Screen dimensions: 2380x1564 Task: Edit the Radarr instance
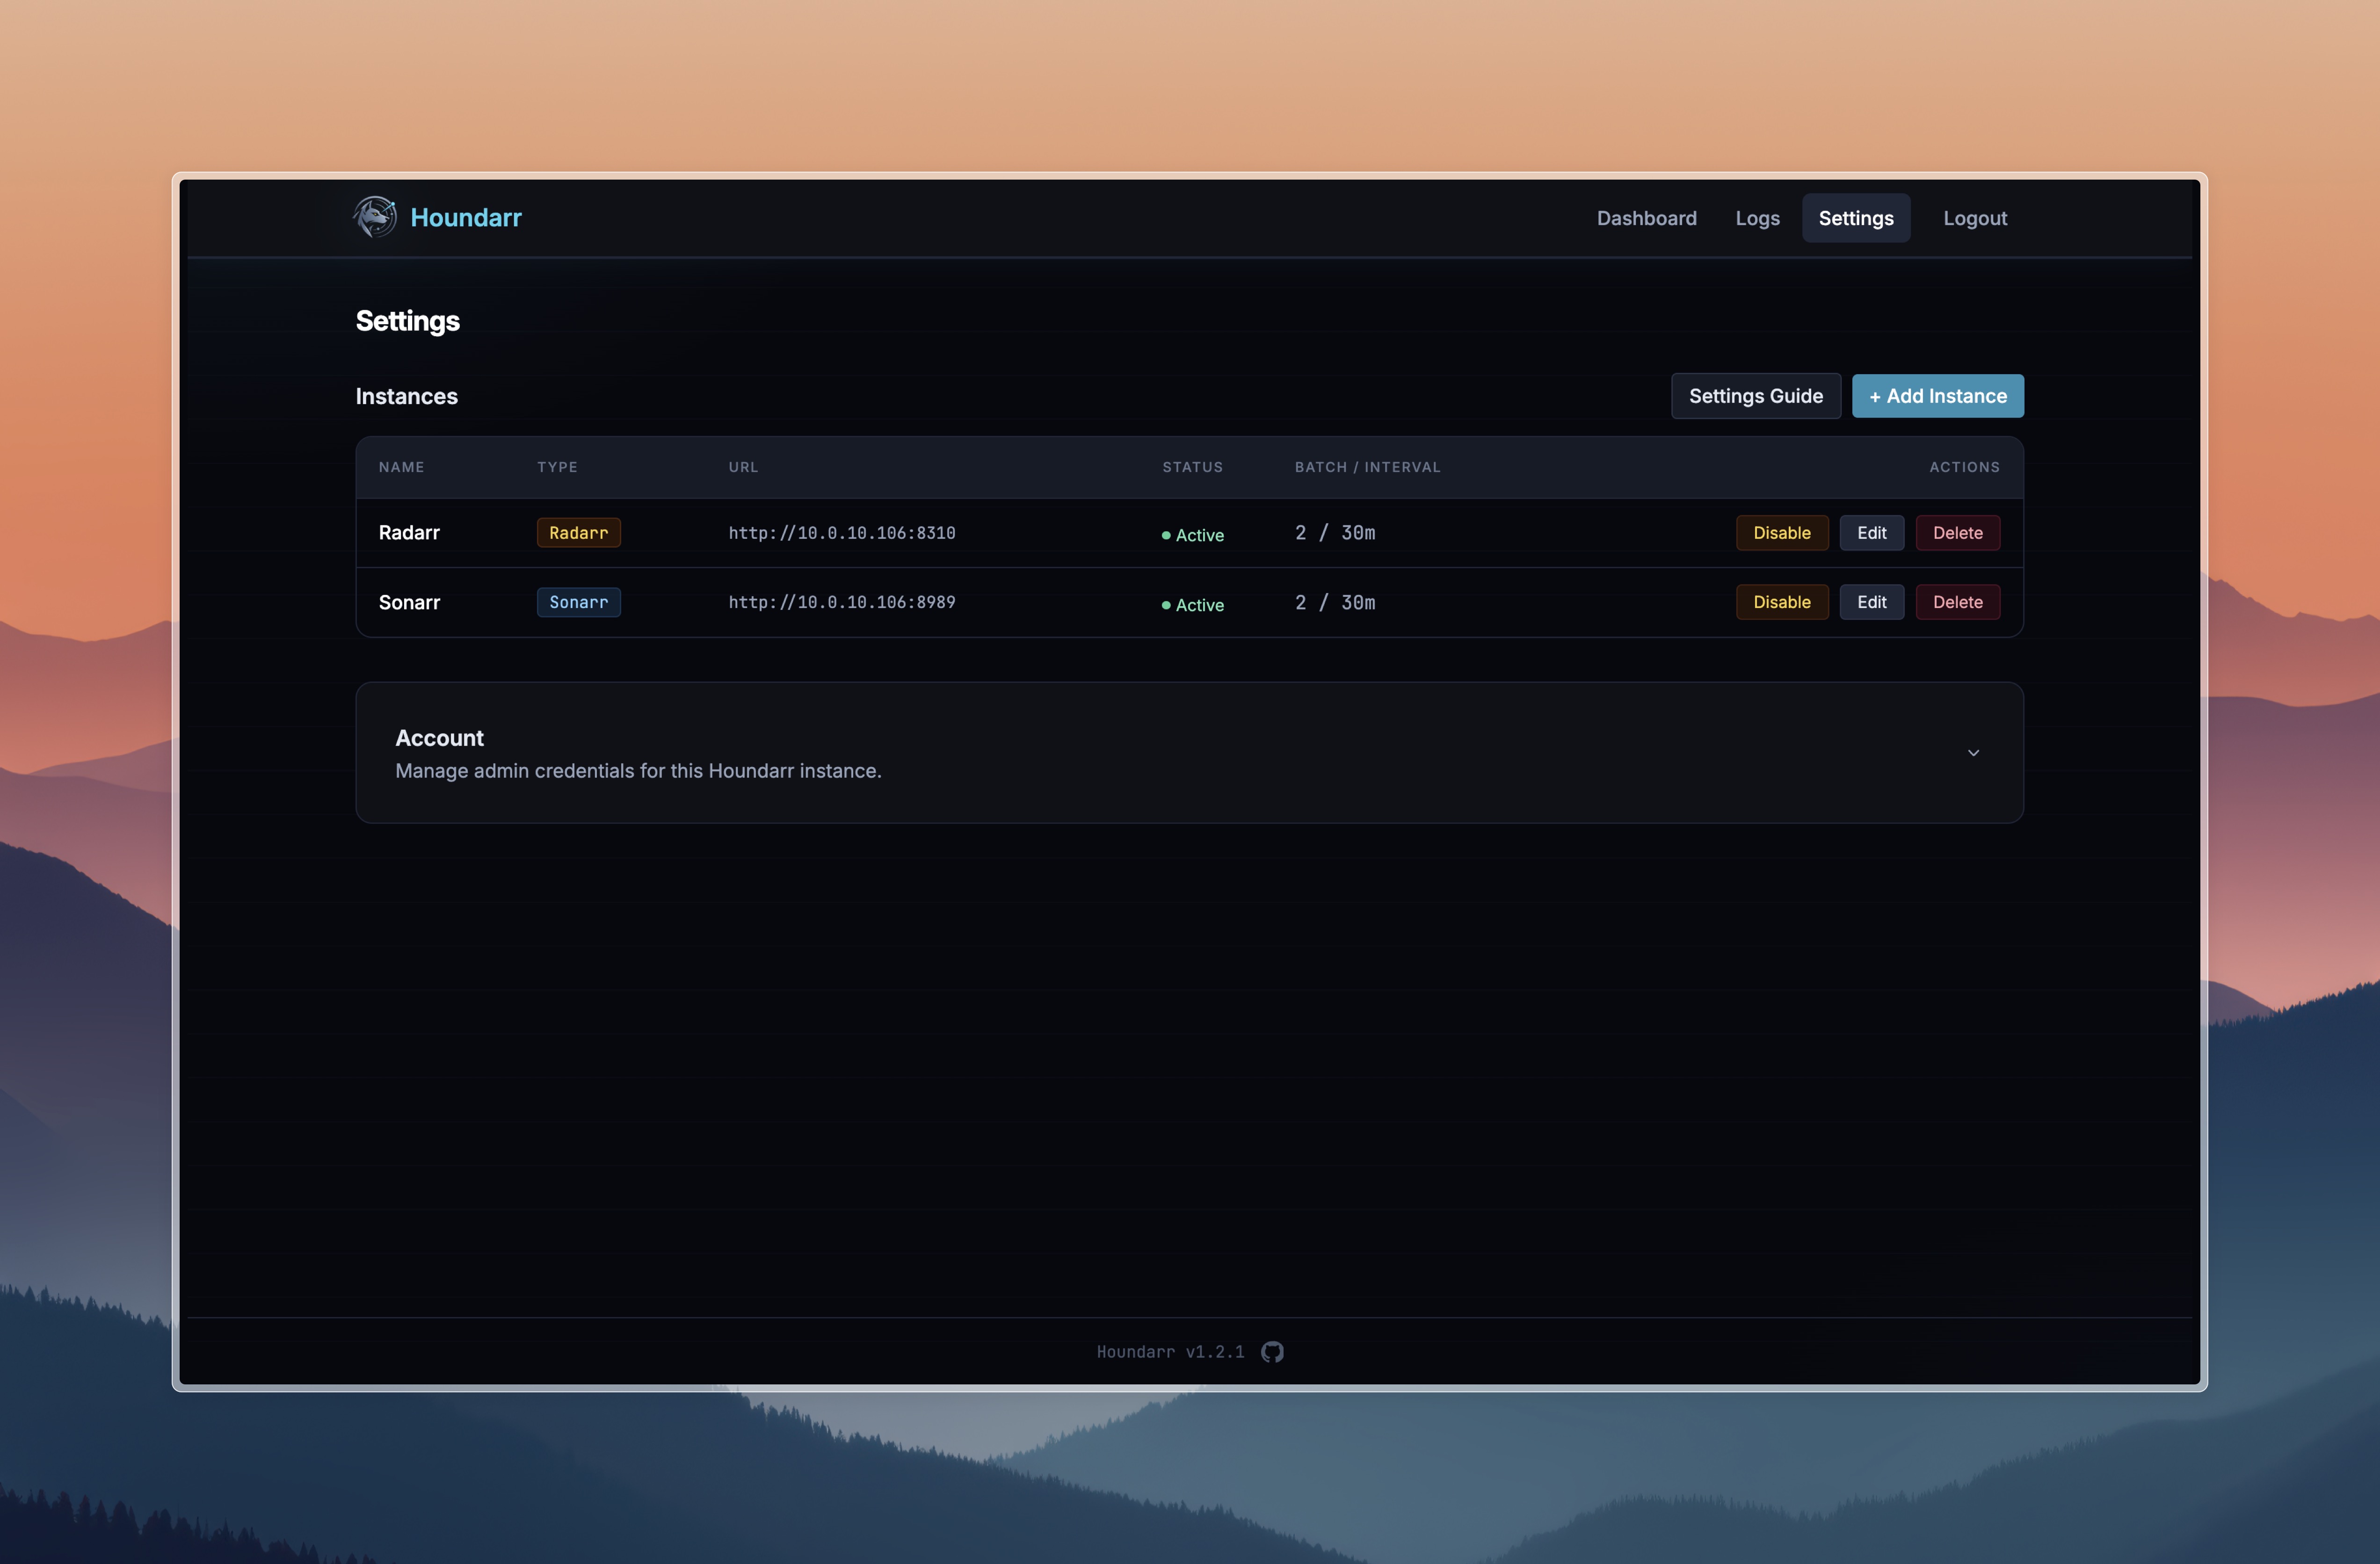1871,533
